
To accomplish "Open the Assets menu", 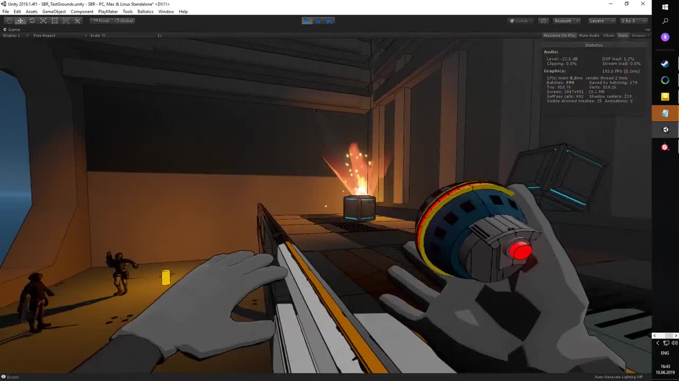I will point(32,12).
